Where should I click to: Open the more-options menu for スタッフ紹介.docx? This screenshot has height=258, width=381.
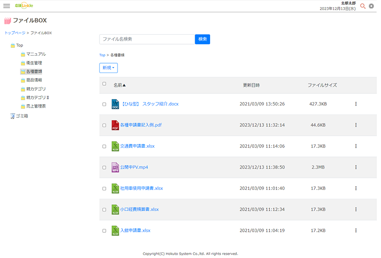[356, 104]
